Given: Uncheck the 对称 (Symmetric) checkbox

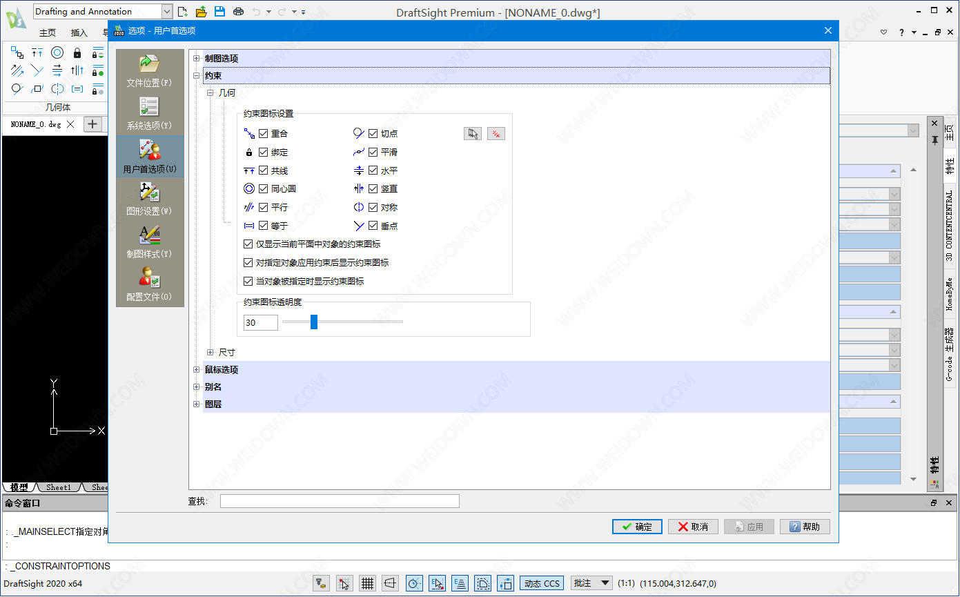Looking at the screenshot, I should click(x=373, y=208).
